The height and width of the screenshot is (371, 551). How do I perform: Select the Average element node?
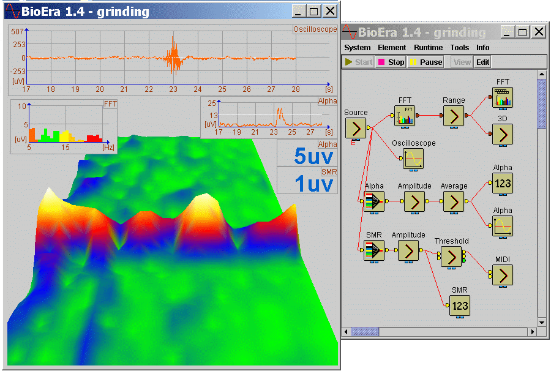coord(453,201)
